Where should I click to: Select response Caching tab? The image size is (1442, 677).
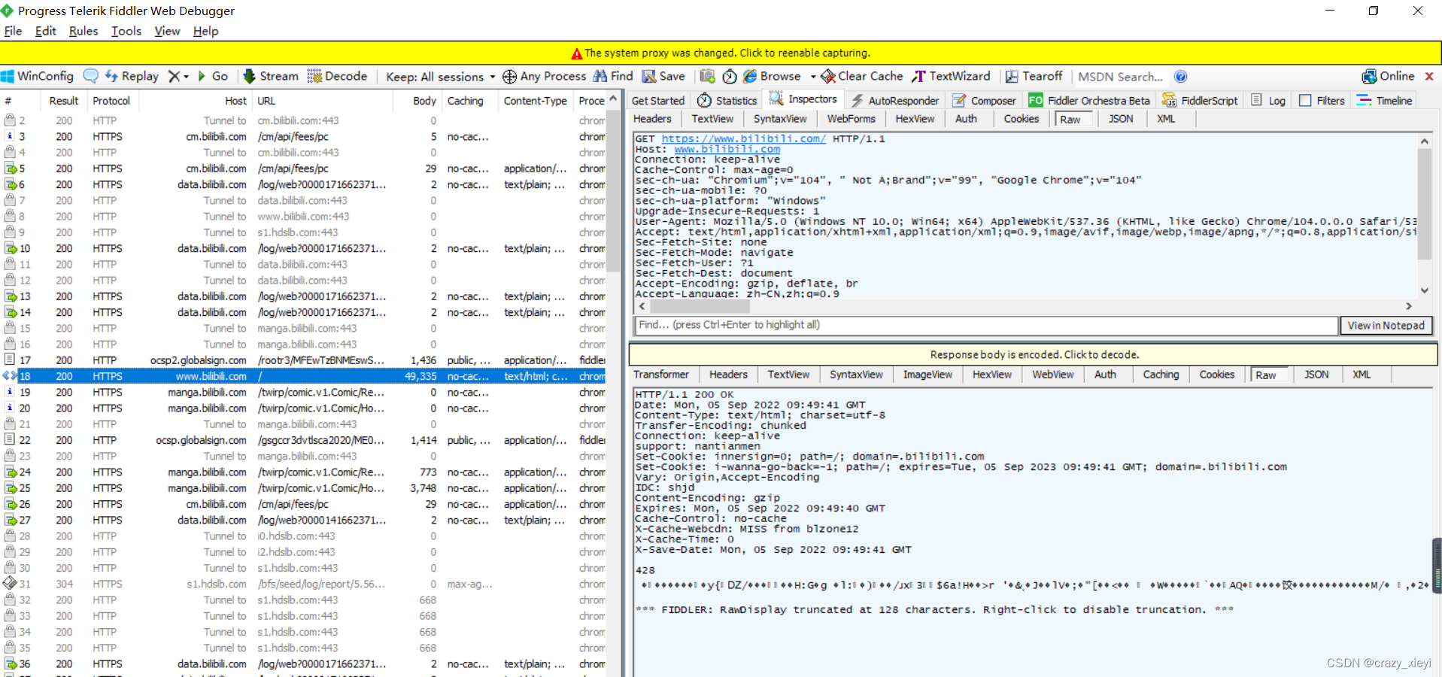(x=1161, y=375)
